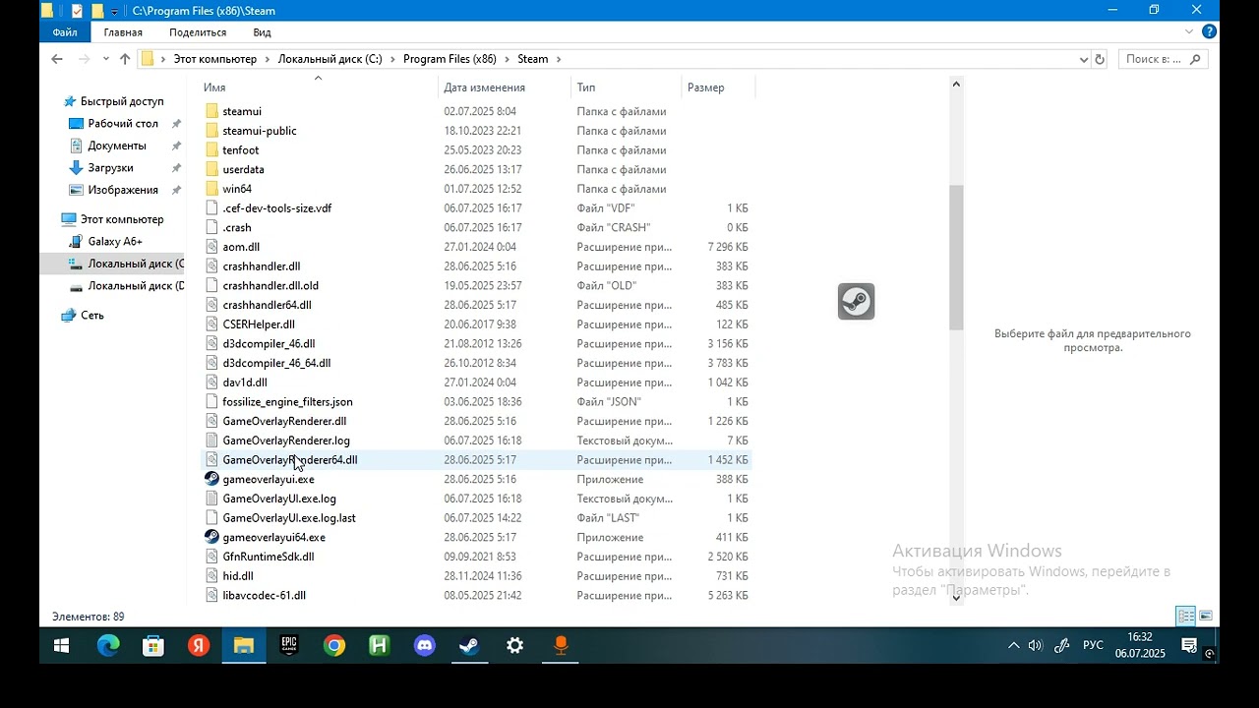This screenshot has width=1259, height=708.
Task: Select the tenfoot folder
Action: tap(241, 150)
